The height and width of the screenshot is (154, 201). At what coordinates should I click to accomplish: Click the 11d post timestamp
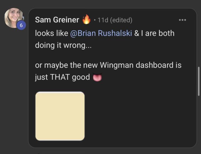click(x=103, y=20)
